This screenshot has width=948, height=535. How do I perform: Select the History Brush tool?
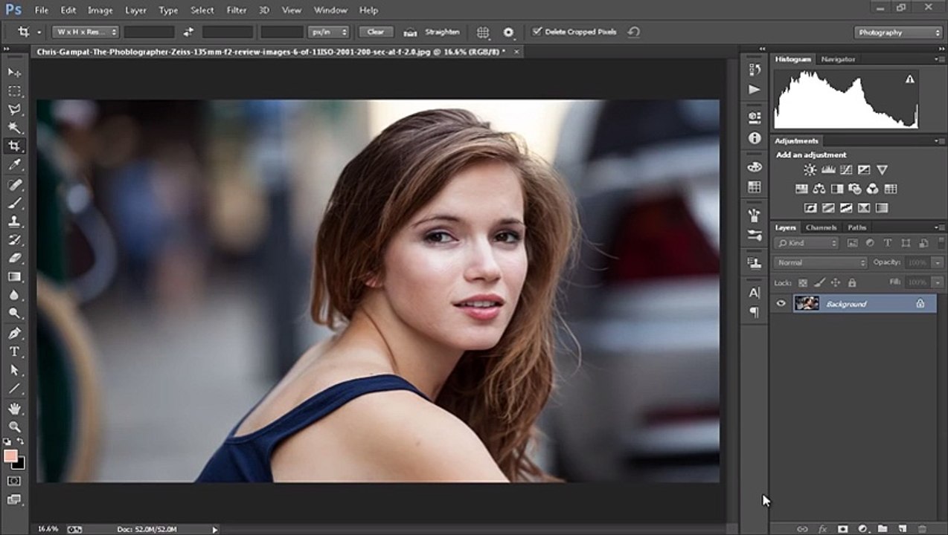pyautogui.click(x=14, y=240)
